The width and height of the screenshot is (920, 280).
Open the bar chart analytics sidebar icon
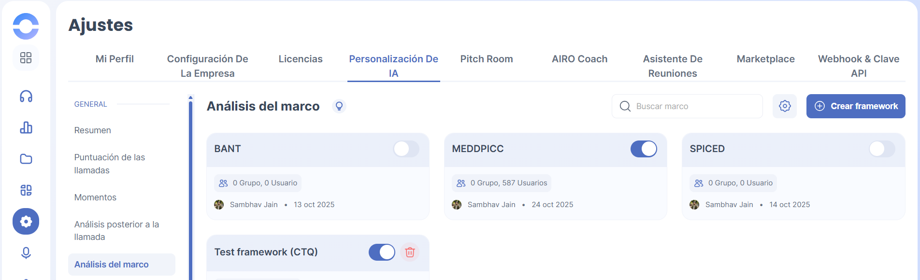(26, 128)
